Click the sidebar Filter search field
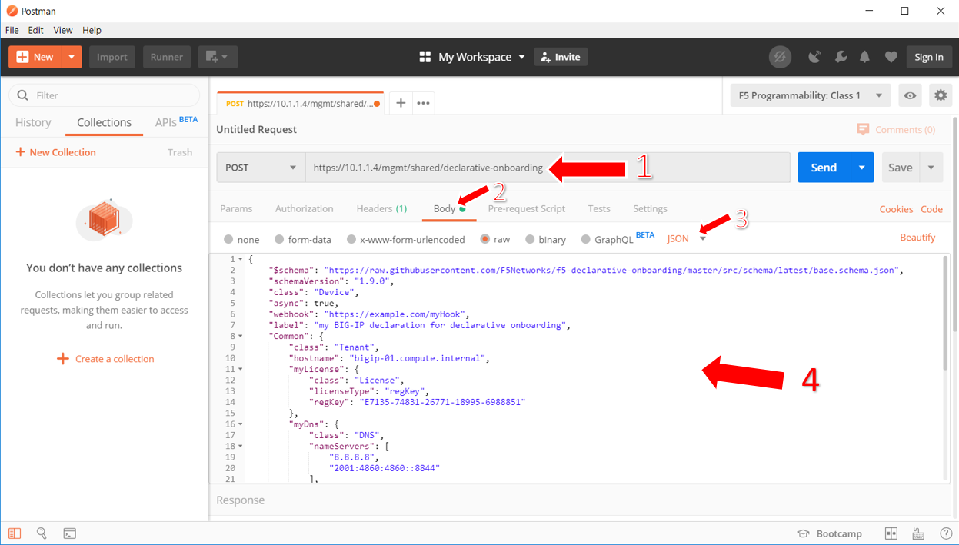 (x=105, y=95)
